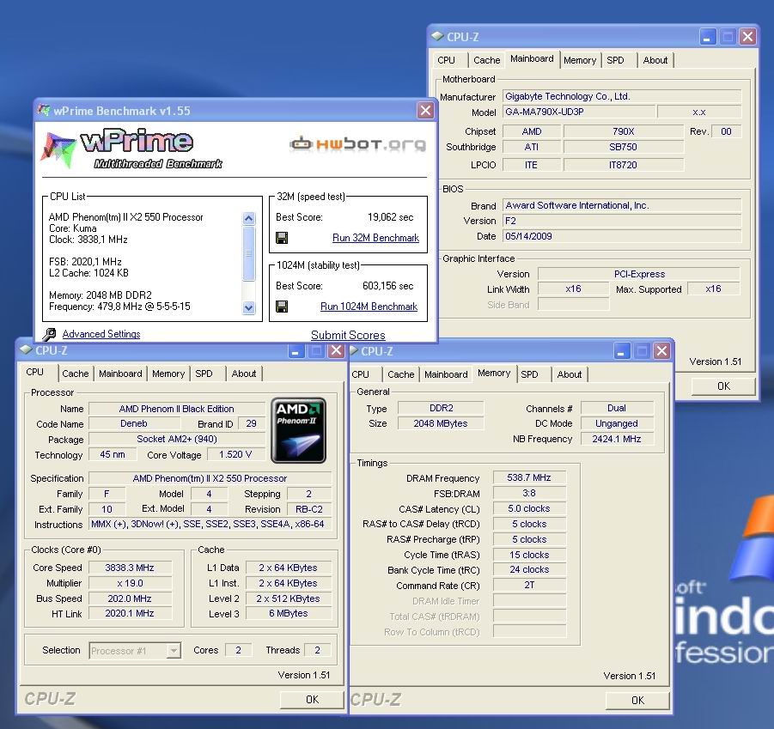Screen dimensions: 774x729
Task: Open Mainboard tab in CPU window
Action: (x=120, y=374)
